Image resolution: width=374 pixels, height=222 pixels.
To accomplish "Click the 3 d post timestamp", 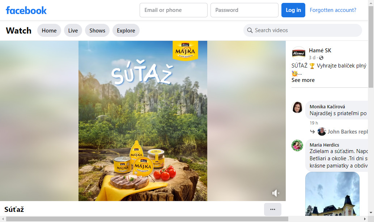I will pos(312,58).
